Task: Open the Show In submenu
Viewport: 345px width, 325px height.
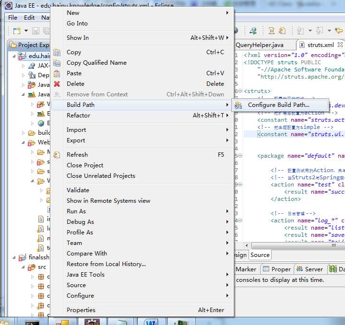Action: (142, 38)
